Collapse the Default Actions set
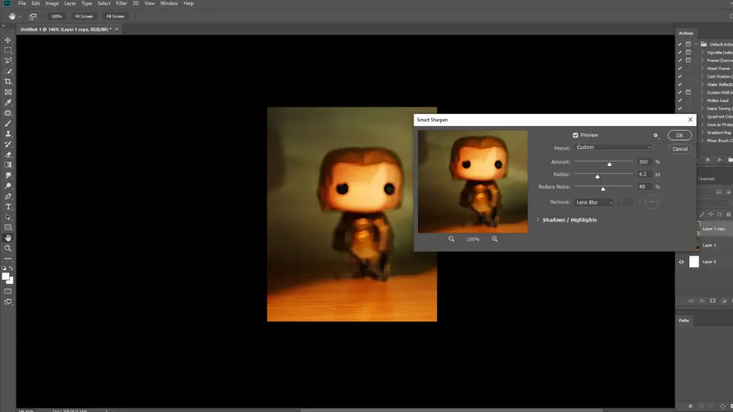The width and height of the screenshot is (733, 412). coord(696,44)
